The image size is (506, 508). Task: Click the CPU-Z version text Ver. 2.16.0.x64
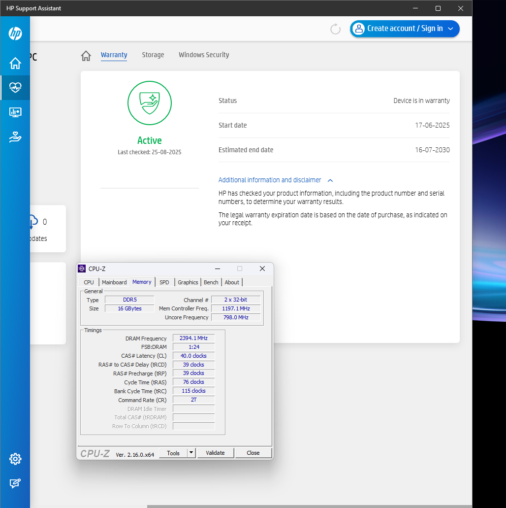click(x=135, y=455)
